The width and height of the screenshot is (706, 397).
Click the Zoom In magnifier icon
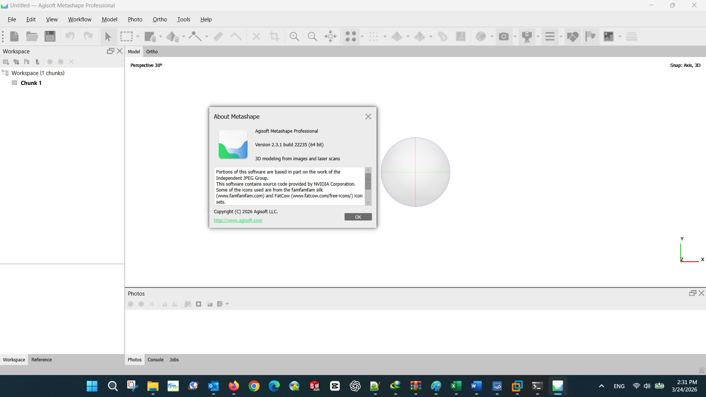pos(294,36)
